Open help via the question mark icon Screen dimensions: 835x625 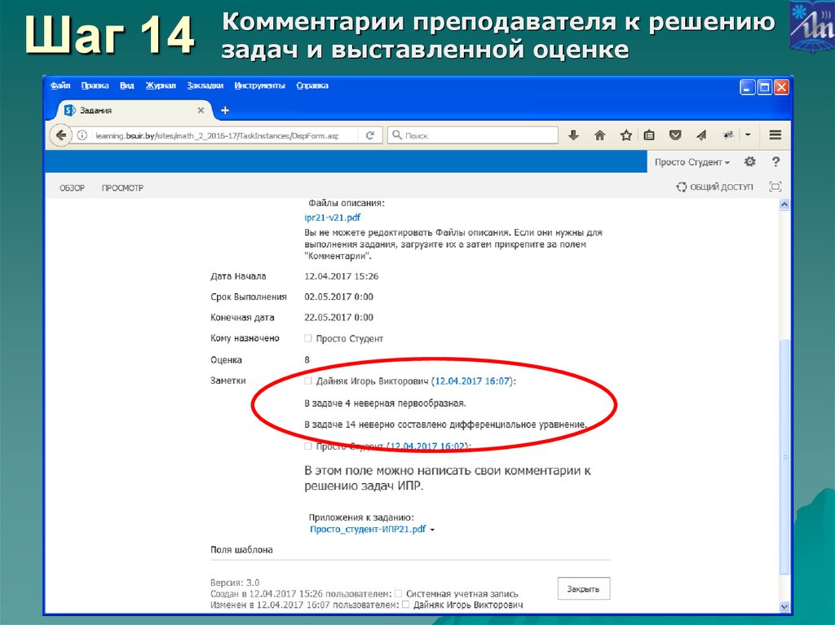(x=775, y=161)
